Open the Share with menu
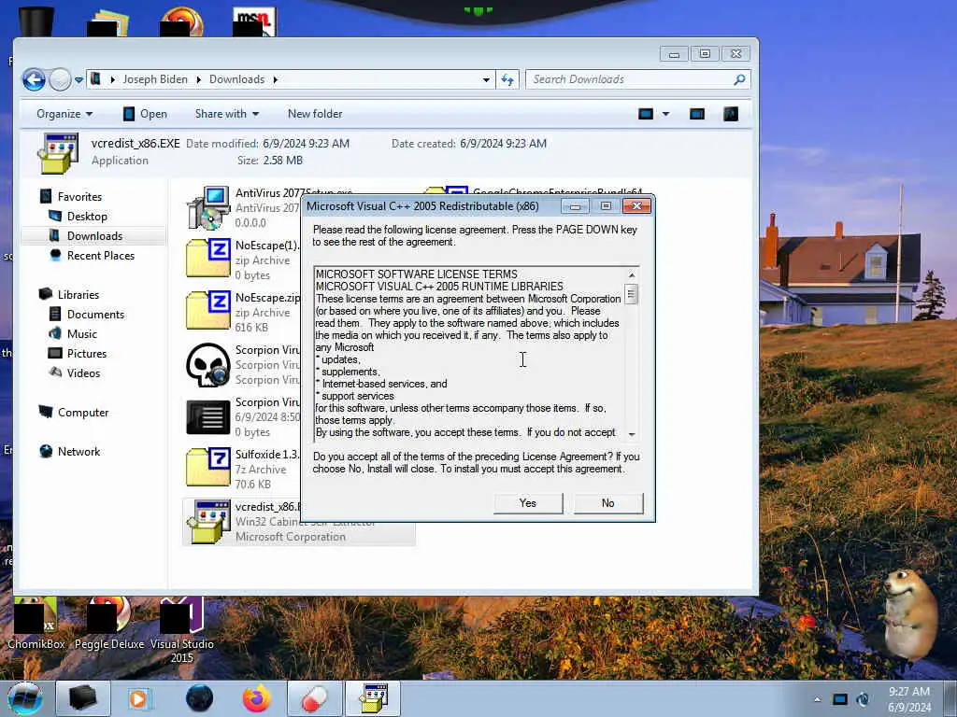Viewport: 957px width, 717px height. pos(226,114)
